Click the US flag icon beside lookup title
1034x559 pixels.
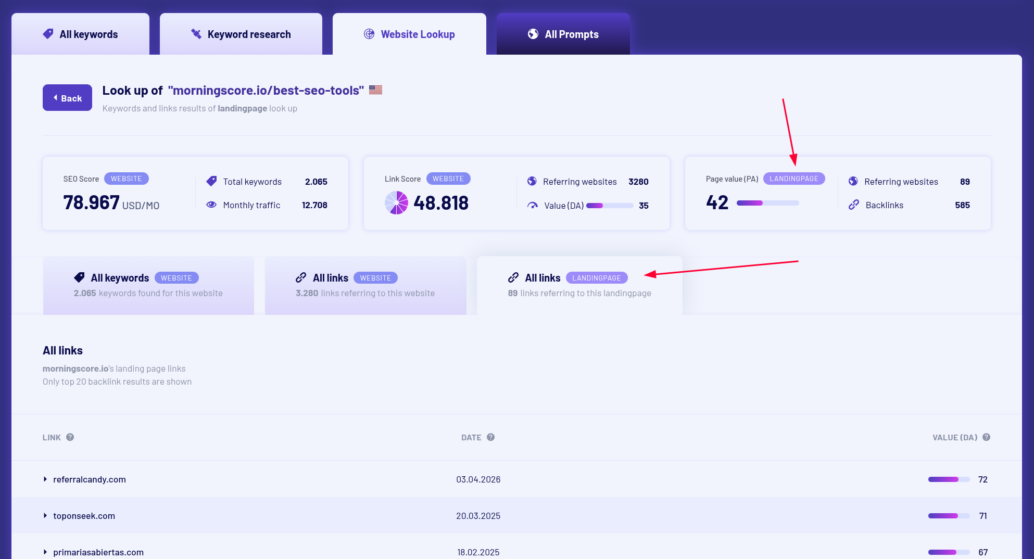click(x=375, y=90)
